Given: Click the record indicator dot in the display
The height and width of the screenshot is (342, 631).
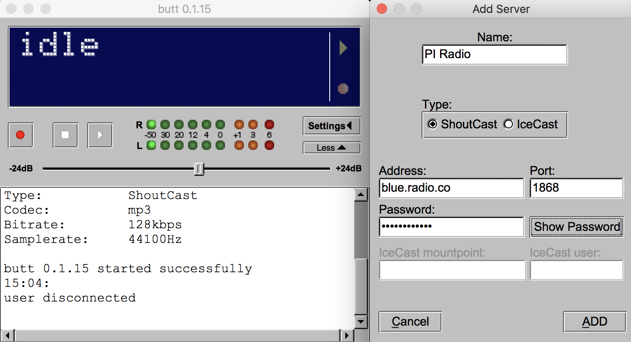Looking at the screenshot, I should 343,89.
